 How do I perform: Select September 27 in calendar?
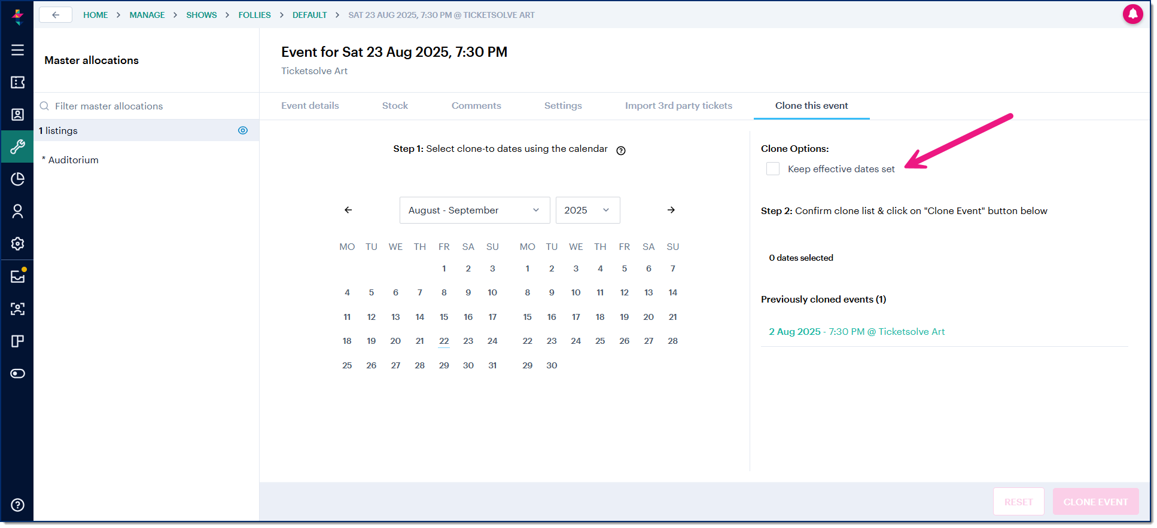pos(648,341)
